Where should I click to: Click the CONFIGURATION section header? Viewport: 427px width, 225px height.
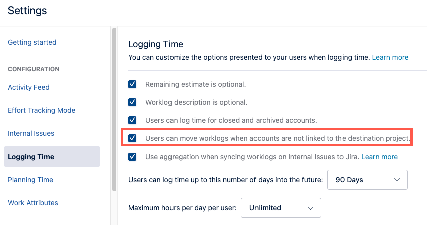(33, 69)
